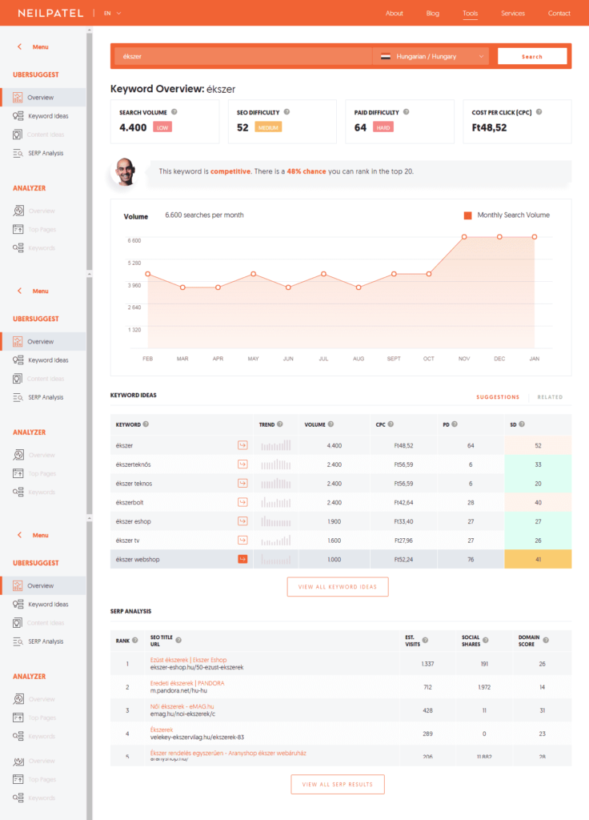
Task: Open help icon beside Cost Per Click
Action: click(539, 112)
